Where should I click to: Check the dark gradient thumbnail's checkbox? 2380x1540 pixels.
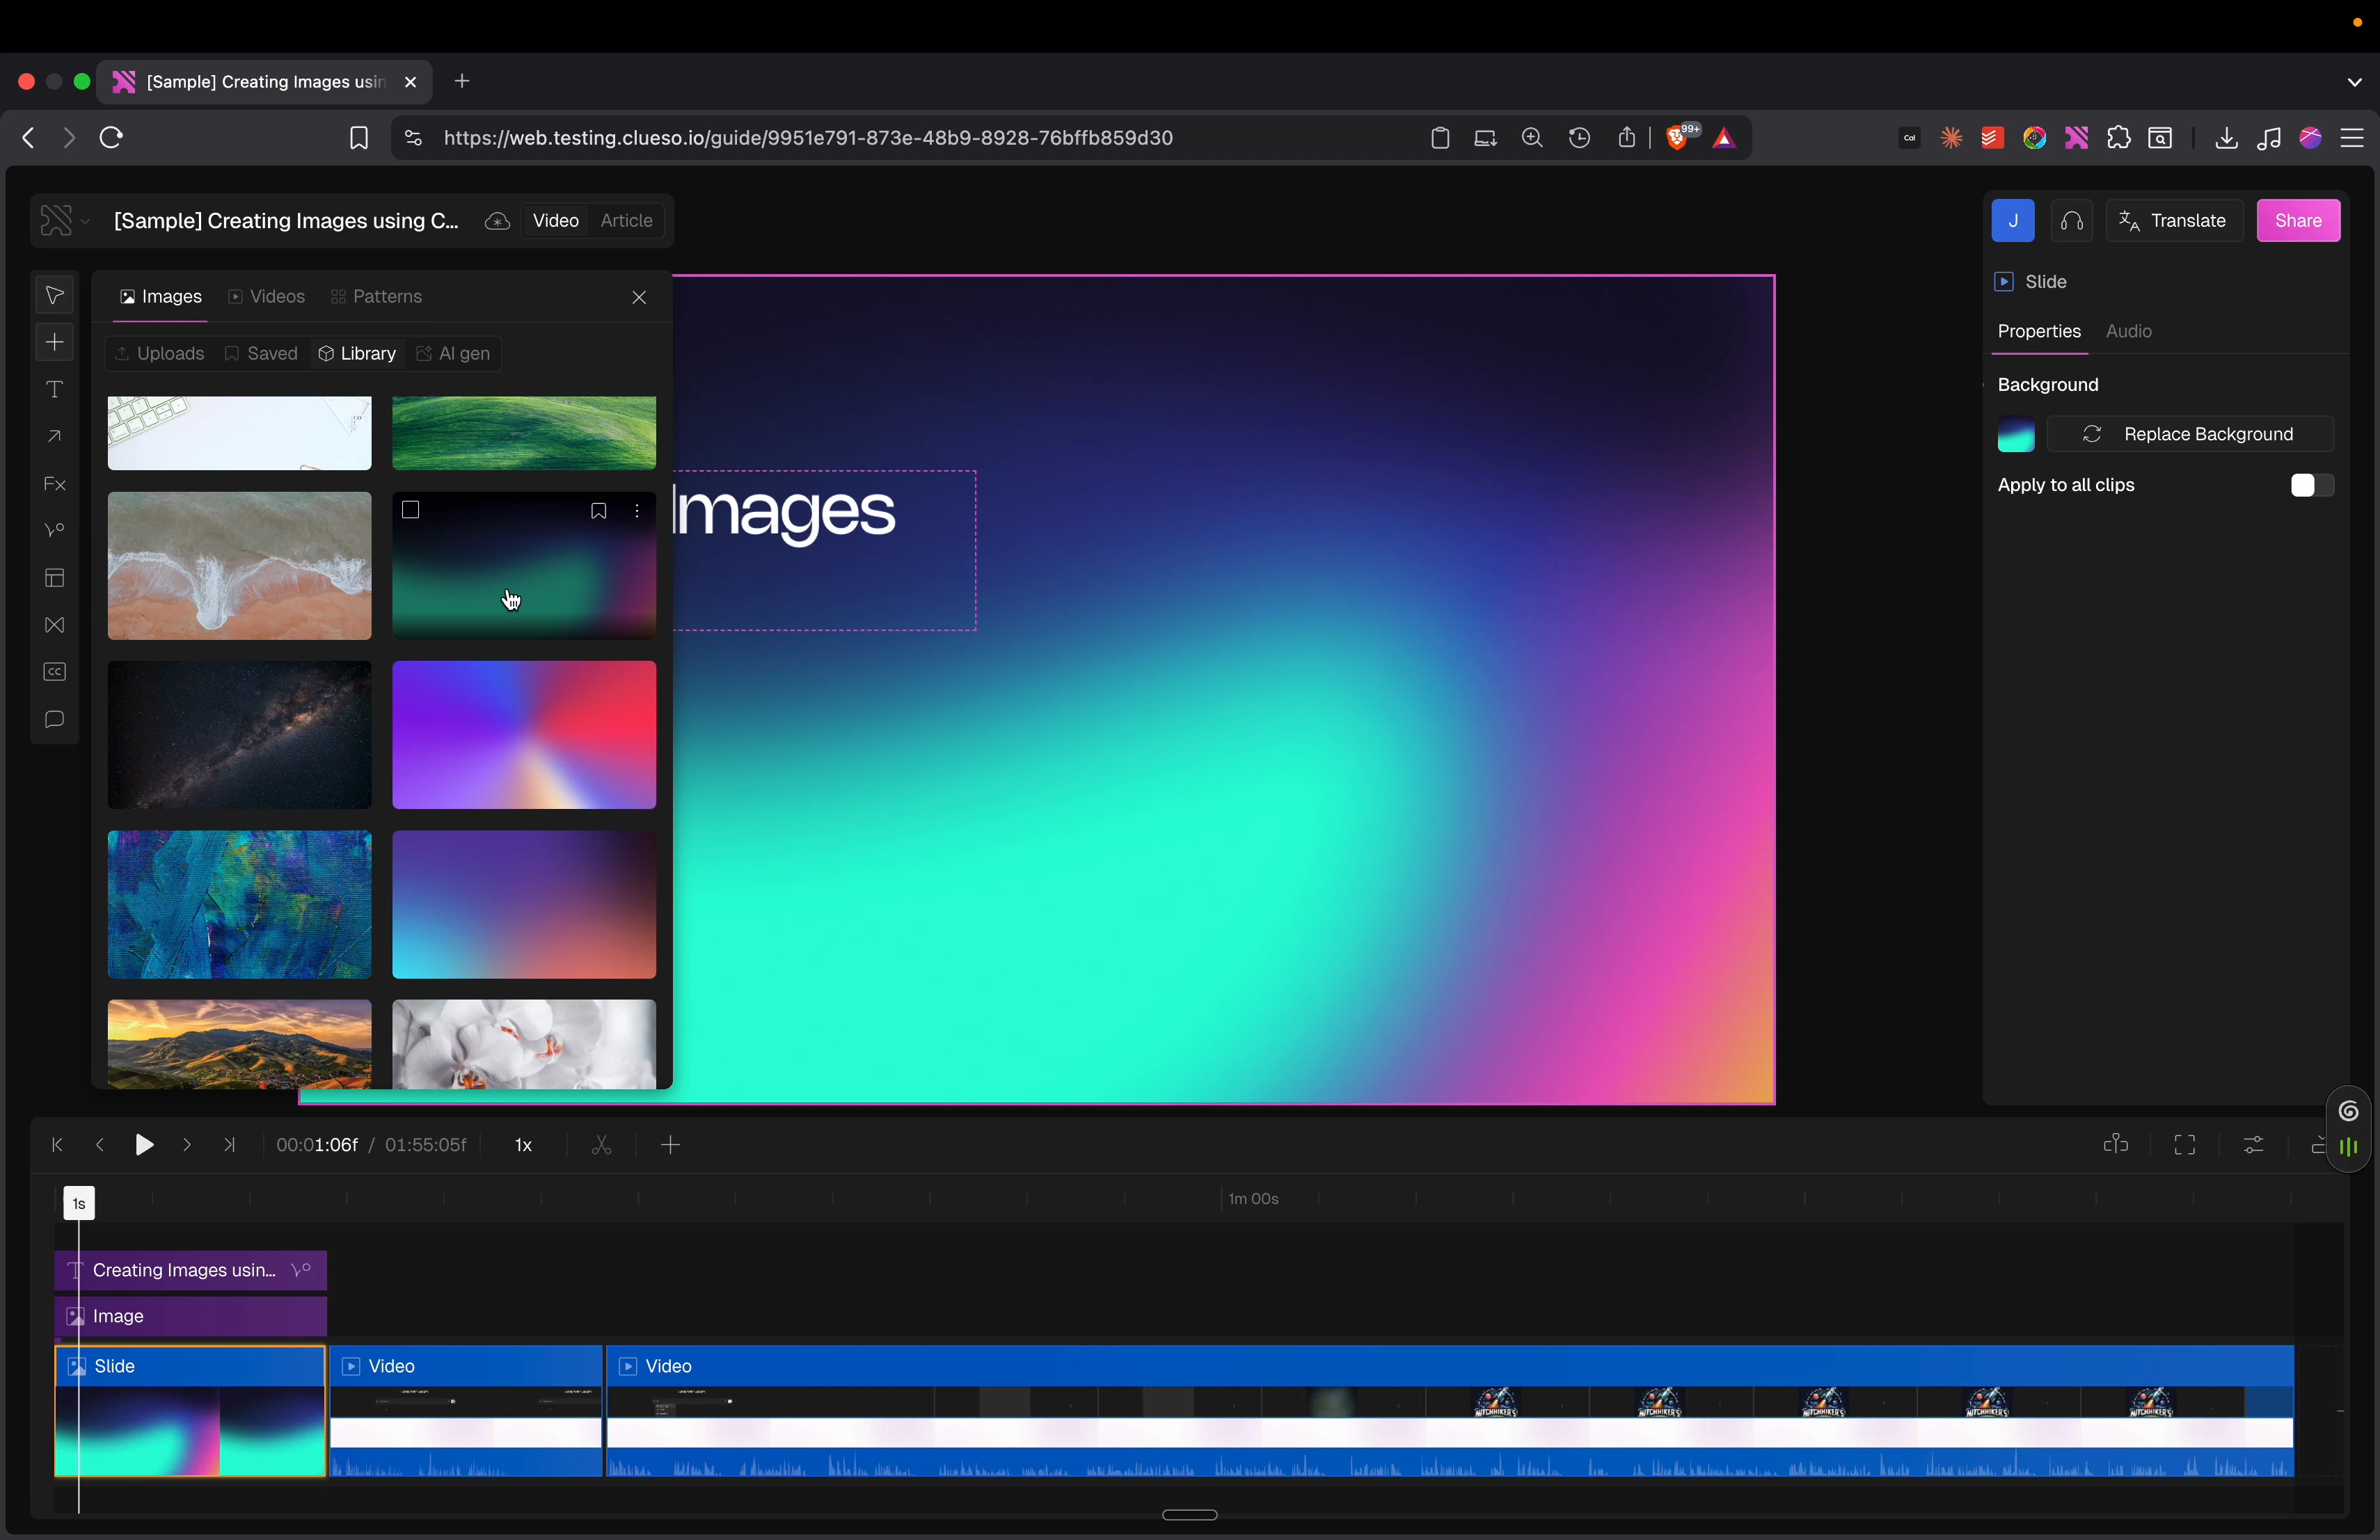pos(411,511)
